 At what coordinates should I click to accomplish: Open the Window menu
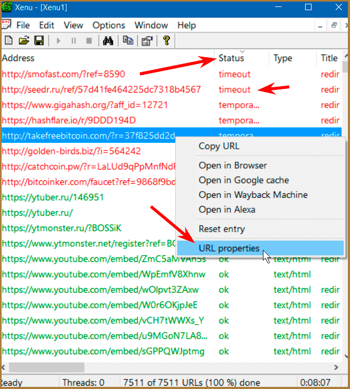(x=151, y=25)
